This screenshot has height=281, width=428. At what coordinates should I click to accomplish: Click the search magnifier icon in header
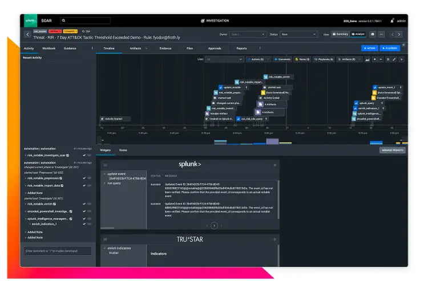(63, 21)
